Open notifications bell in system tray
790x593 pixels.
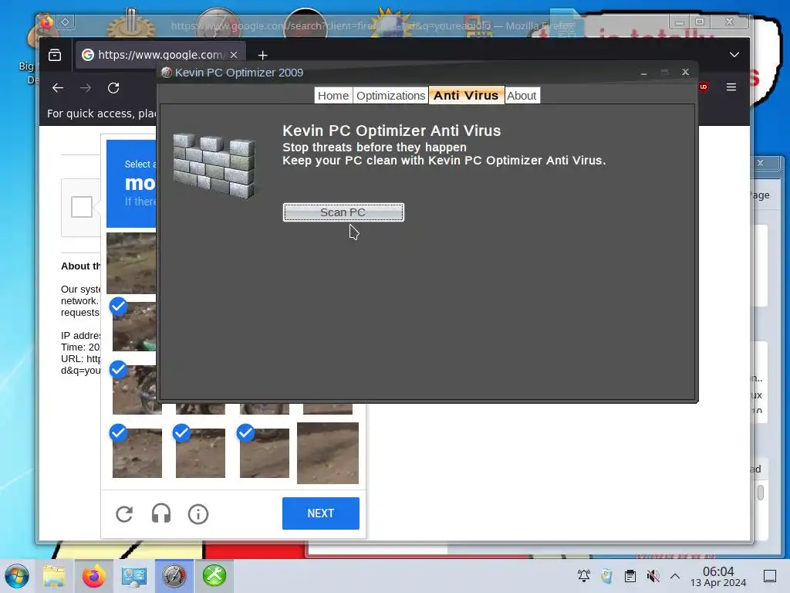click(584, 576)
